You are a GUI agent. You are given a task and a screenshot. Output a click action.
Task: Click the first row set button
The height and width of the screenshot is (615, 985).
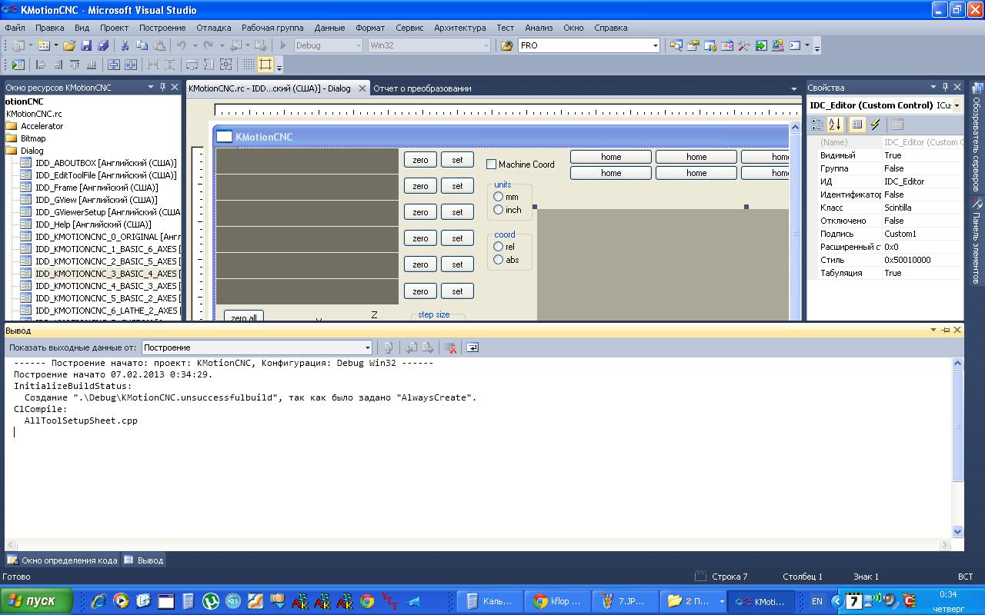click(457, 160)
